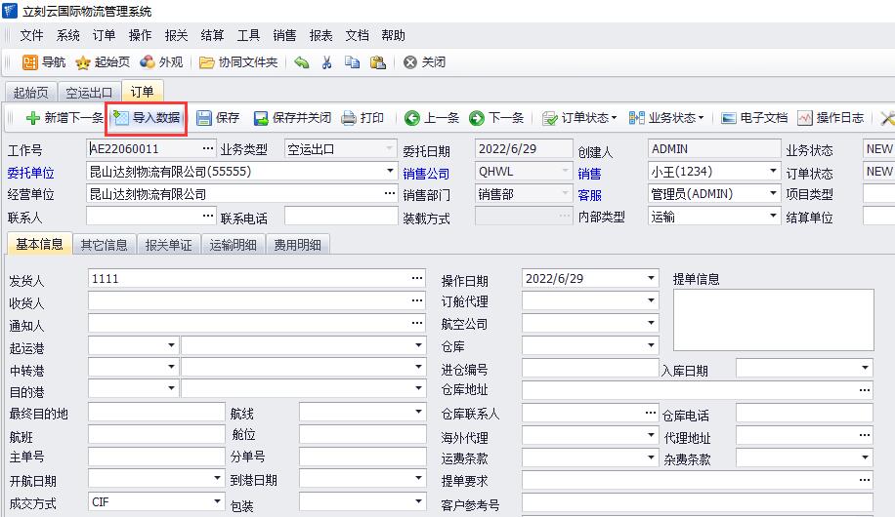
Task: Go to next record with 下一条
Action: point(496,118)
